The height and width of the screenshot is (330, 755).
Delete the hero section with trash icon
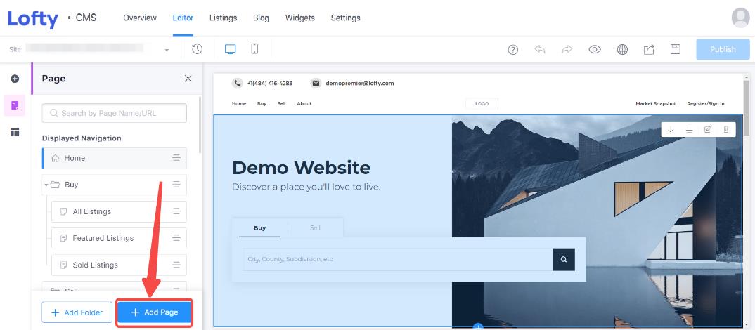726,129
